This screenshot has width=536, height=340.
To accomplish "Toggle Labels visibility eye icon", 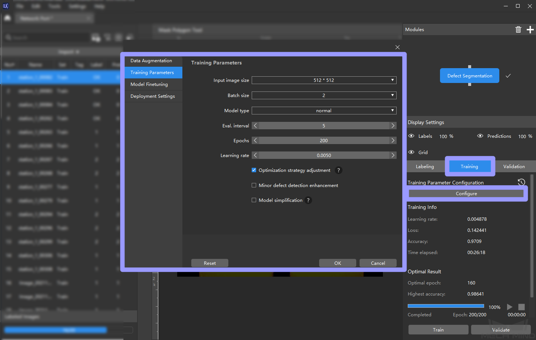I will pyautogui.click(x=411, y=136).
